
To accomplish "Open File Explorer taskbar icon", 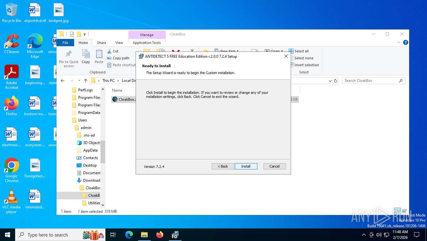I will [144, 235].
